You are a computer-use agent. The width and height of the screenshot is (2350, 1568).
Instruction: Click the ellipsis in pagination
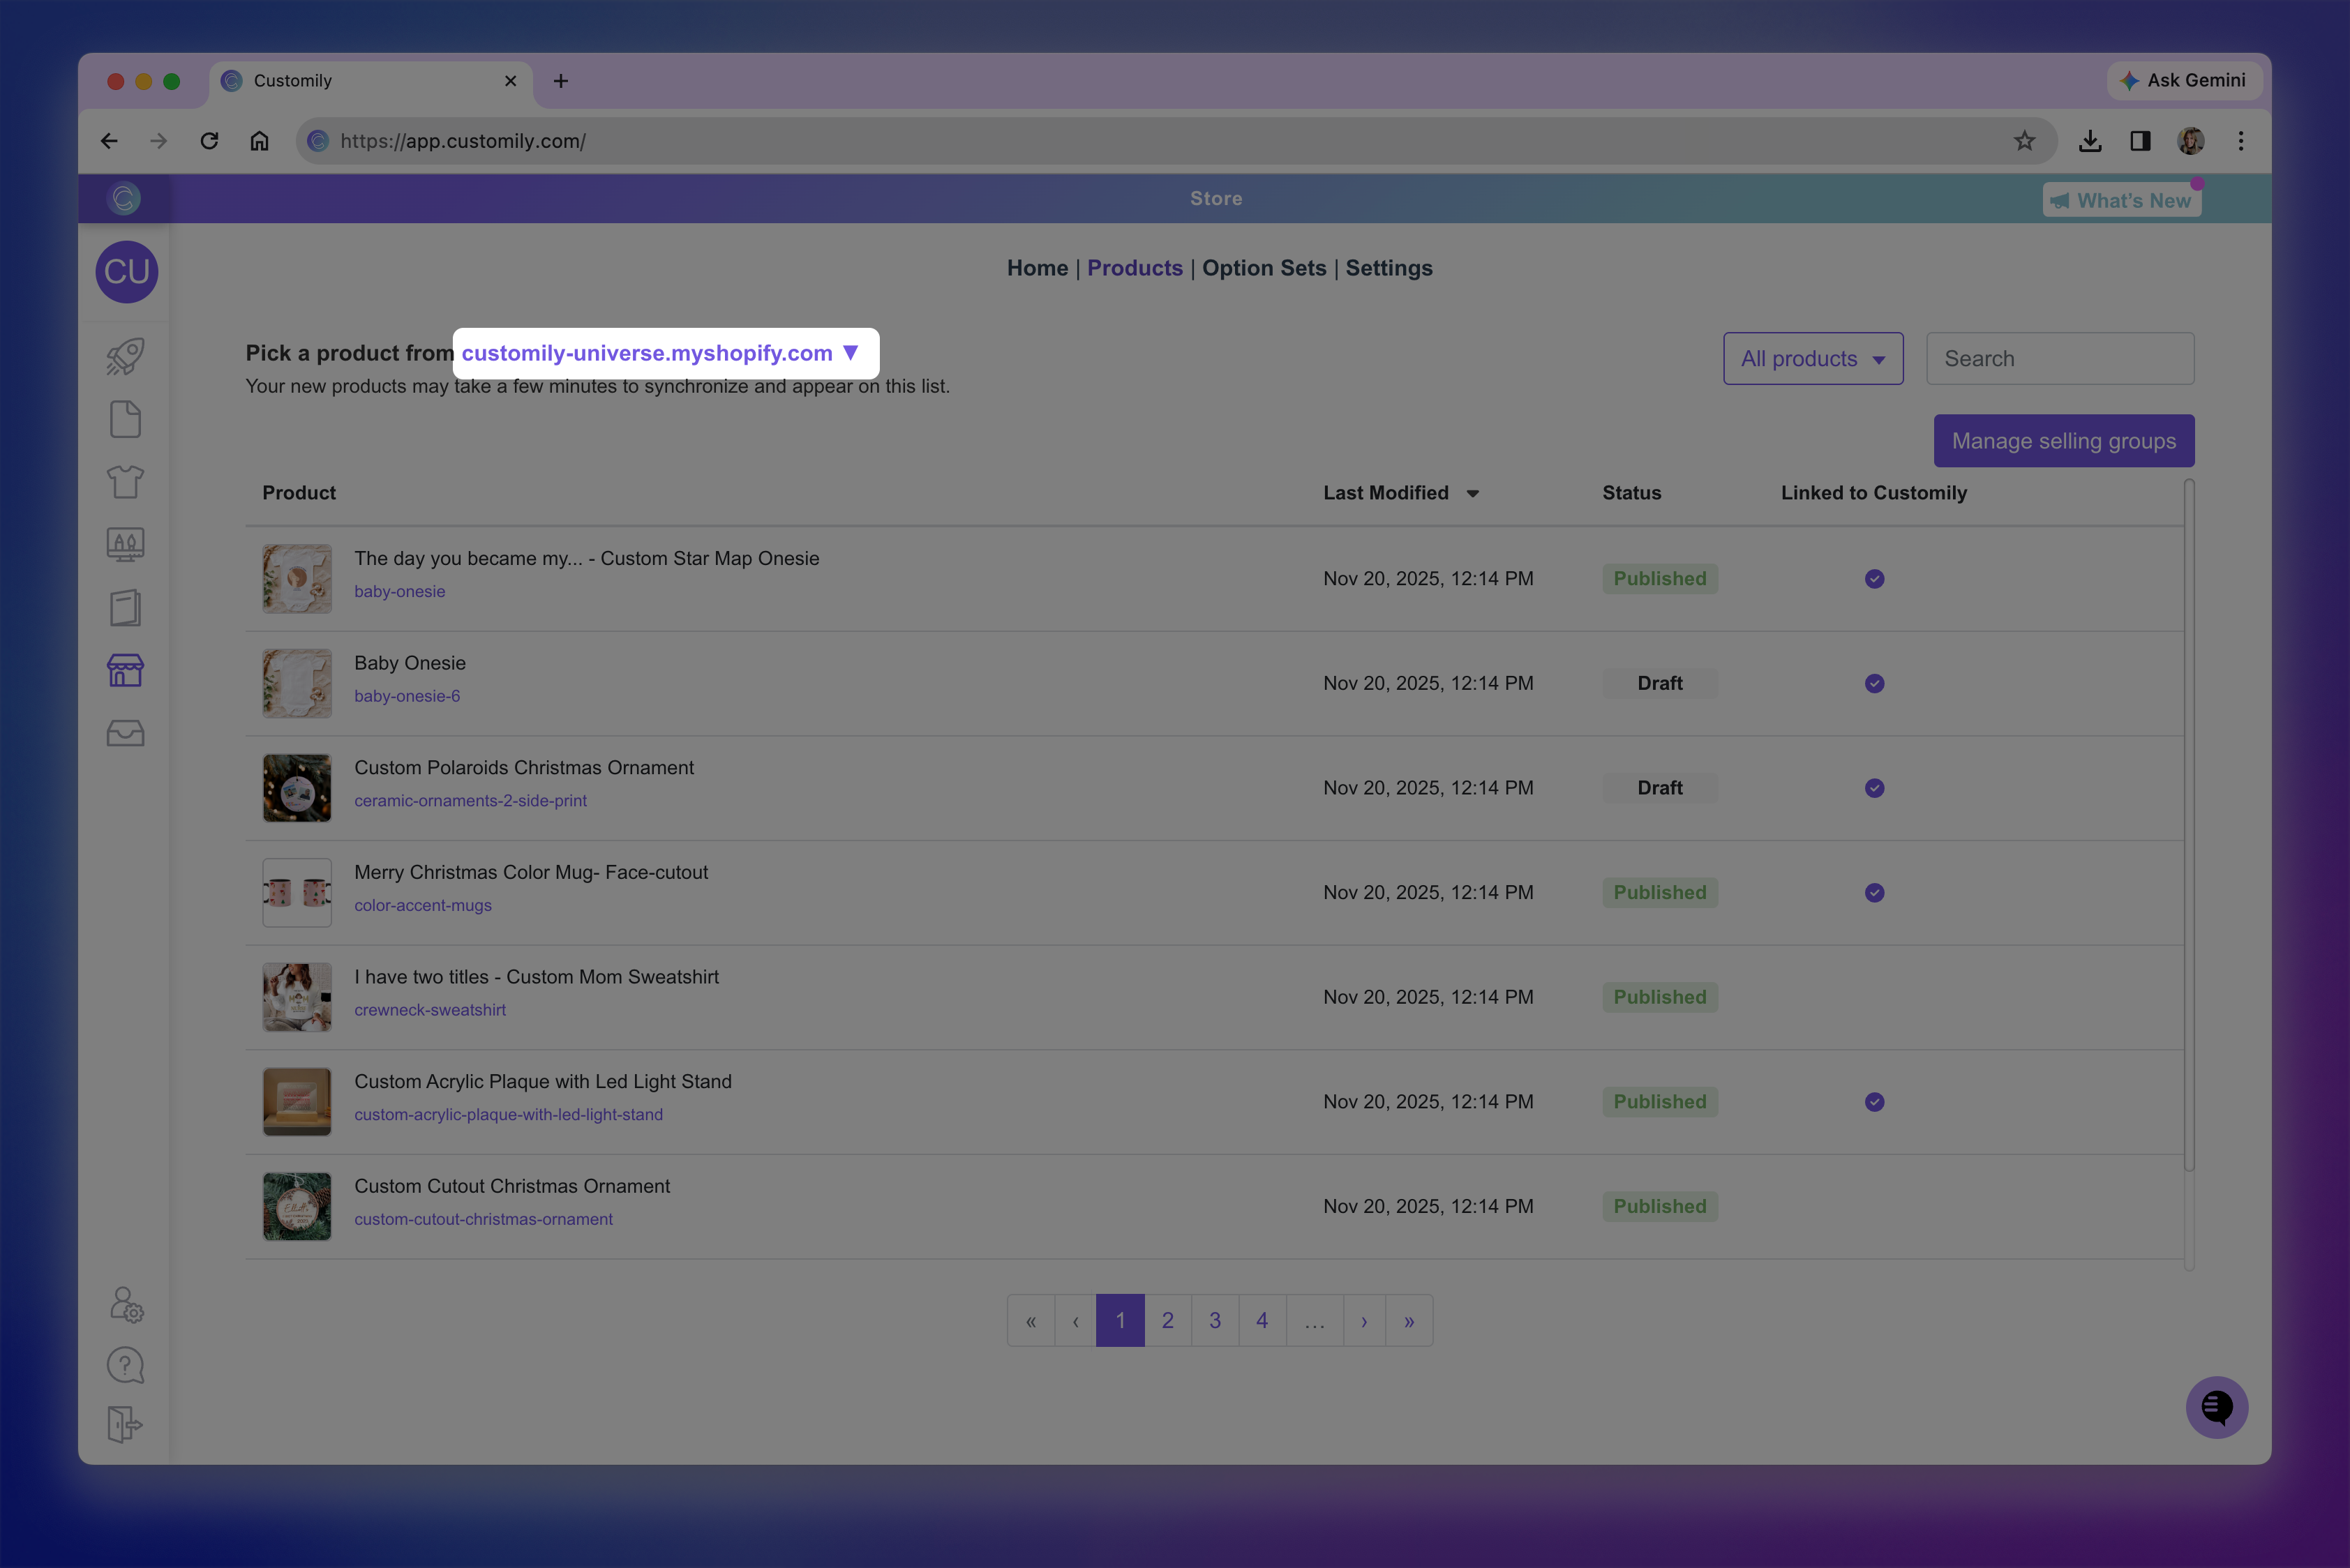tap(1315, 1320)
